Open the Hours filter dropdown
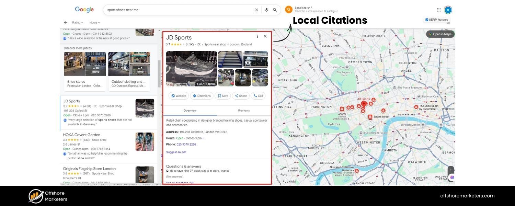515x206 pixels. coord(94,22)
